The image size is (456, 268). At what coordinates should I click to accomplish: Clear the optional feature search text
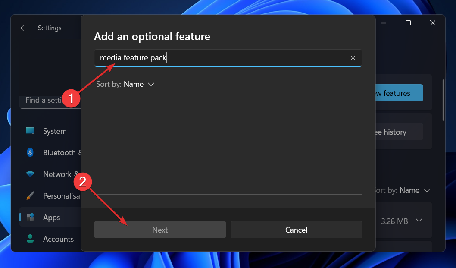353,58
